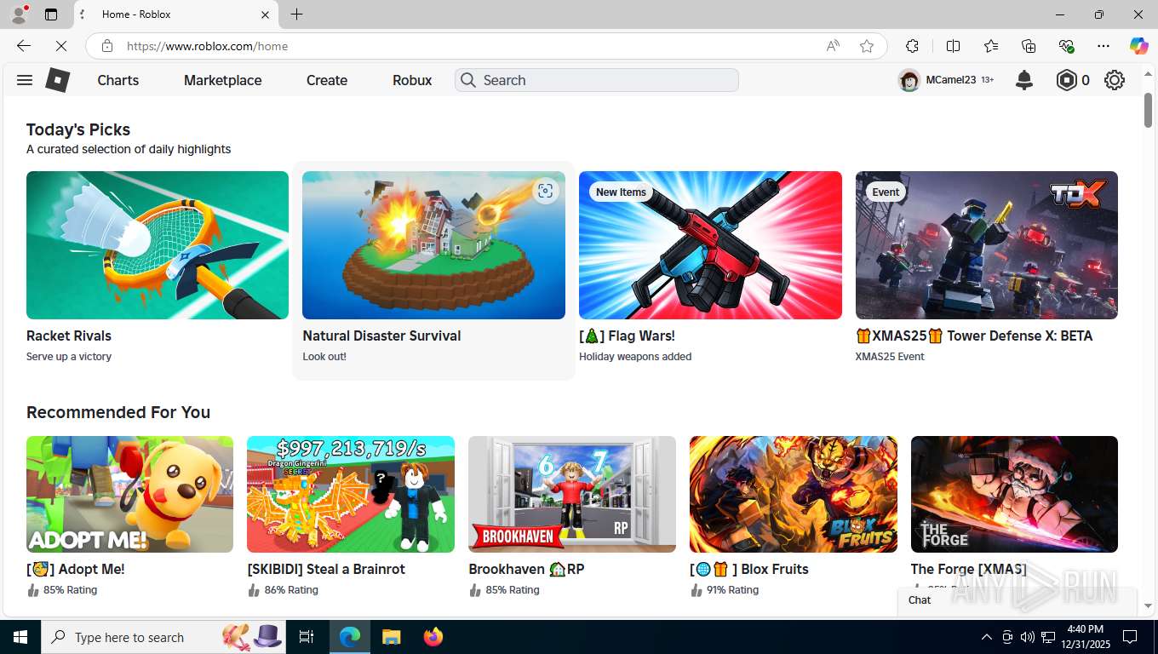Click the Flag Wars thumbnail image
Viewport: 1158px width, 654px height.
click(x=710, y=245)
